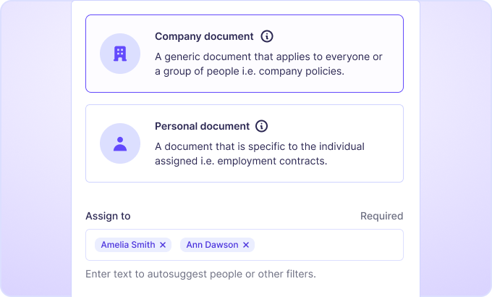
Task: Remove Ann Dawson using the X icon
Action: coord(246,245)
